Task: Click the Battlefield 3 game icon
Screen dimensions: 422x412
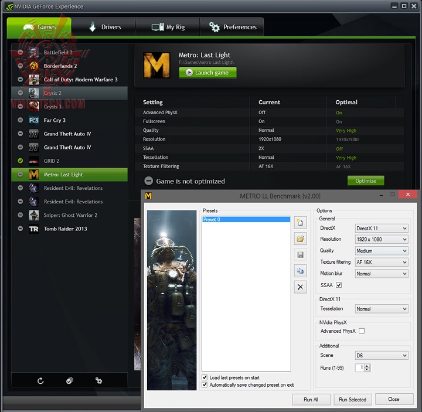Action: [33, 53]
